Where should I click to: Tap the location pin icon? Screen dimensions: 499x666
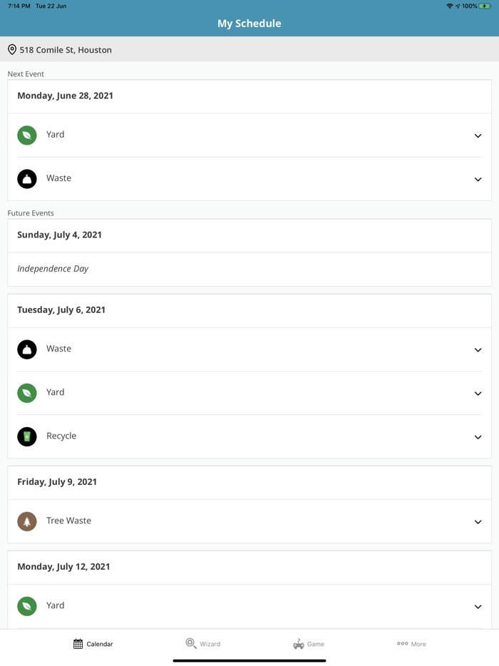point(12,50)
